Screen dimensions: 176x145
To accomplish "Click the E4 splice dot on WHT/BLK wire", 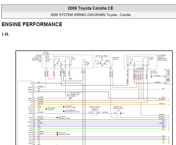I will coord(70,79).
